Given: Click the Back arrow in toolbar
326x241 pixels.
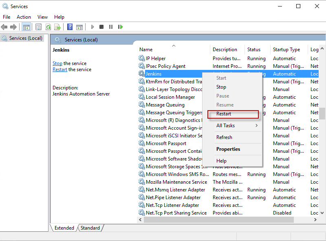Looking at the screenshot, I should pyautogui.click(x=4, y=27).
